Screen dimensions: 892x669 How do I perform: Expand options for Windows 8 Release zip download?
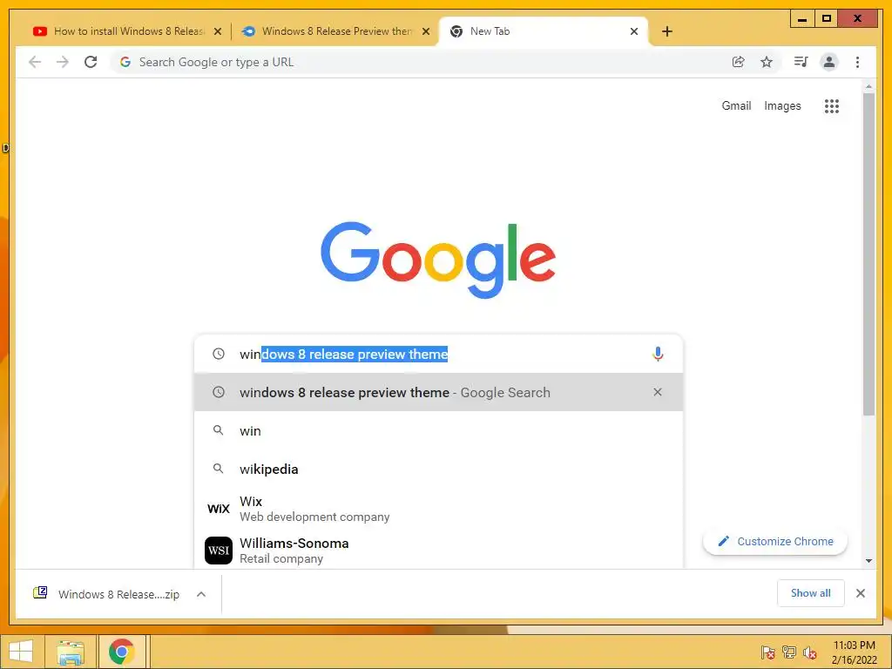point(201,594)
